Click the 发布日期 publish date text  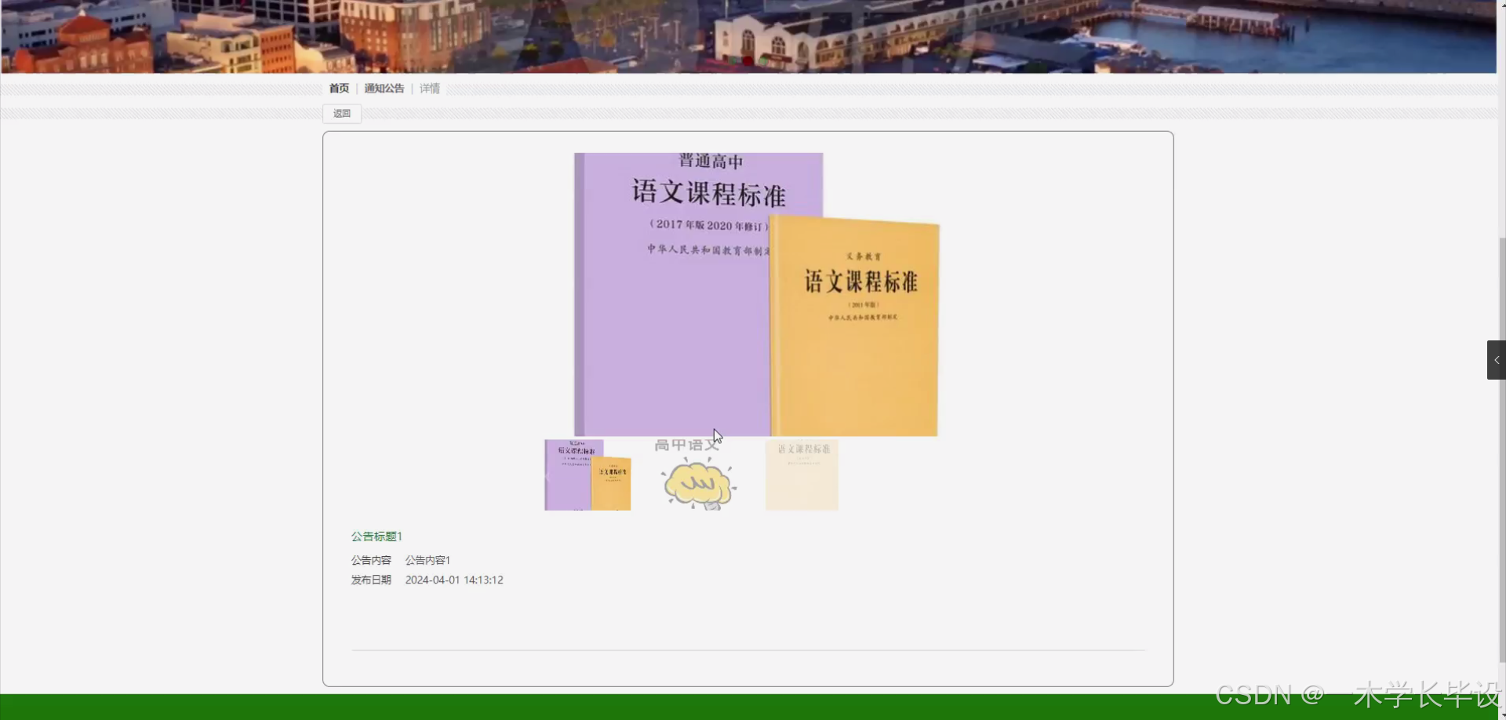pos(370,580)
